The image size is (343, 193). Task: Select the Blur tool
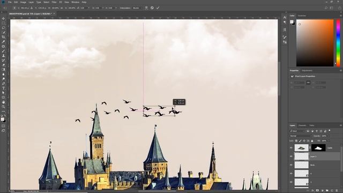pyautogui.click(x=3, y=74)
